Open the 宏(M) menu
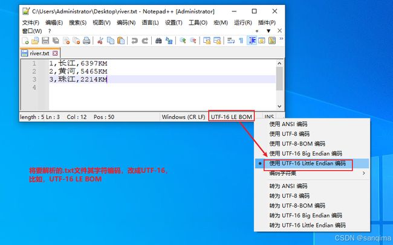The height and width of the screenshot is (245, 393). tap(221, 23)
